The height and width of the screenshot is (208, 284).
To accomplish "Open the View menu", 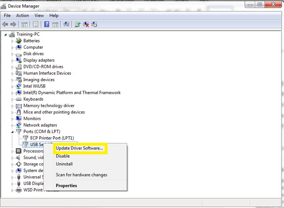I will click(x=39, y=15).
